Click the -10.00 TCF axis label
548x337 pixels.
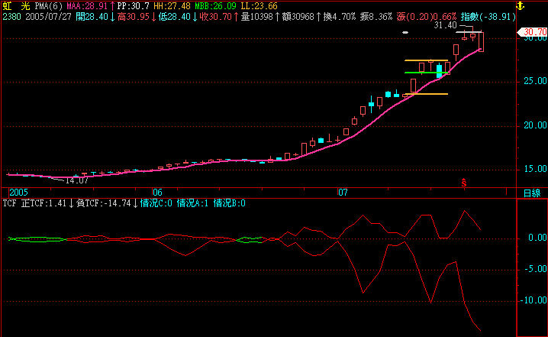click(533, 300)
